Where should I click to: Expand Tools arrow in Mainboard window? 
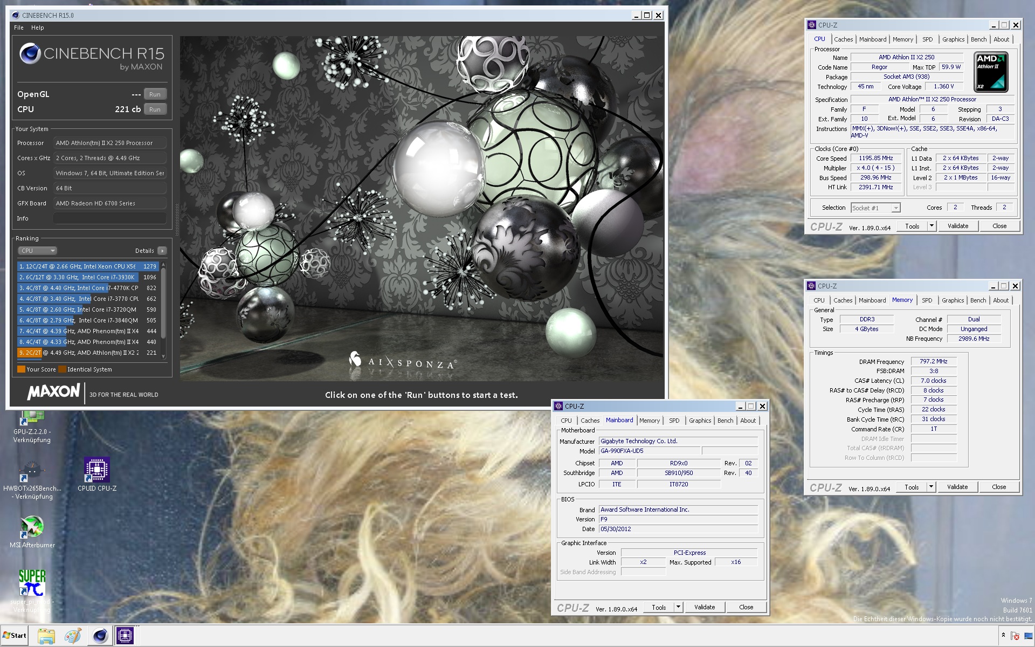678,607
